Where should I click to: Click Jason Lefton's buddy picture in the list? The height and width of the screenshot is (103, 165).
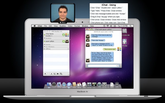[x=67, y=41]
